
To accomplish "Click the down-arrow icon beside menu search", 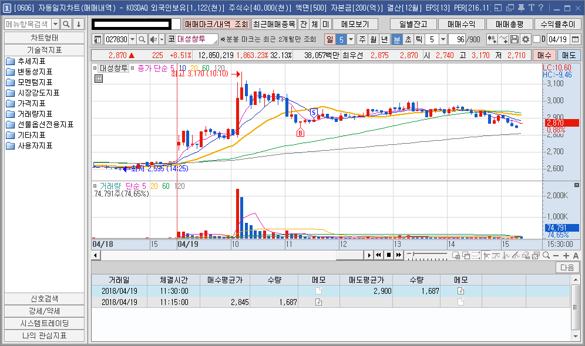I will pyautogui.click(x=78, y=24).
